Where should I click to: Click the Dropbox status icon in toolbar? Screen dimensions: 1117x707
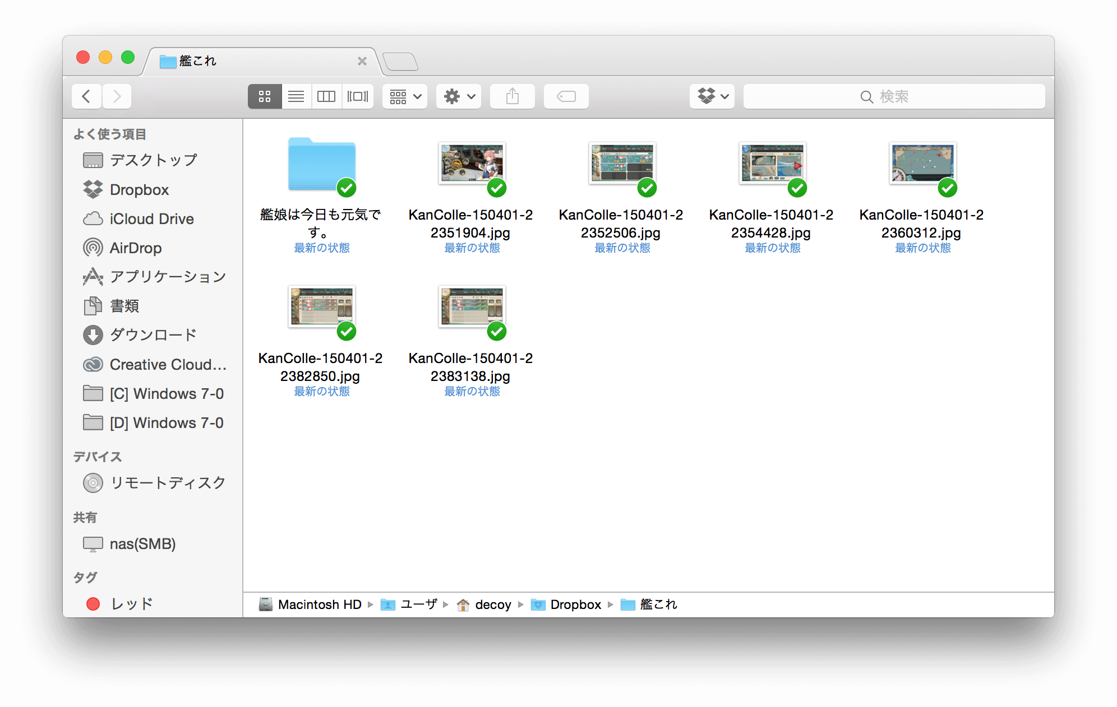(711, 96)
